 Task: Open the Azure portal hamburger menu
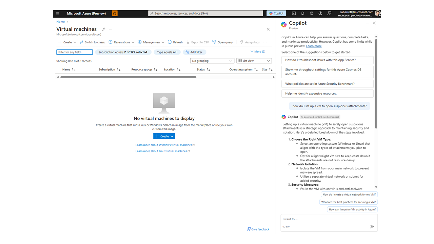[x=57, y=13]
